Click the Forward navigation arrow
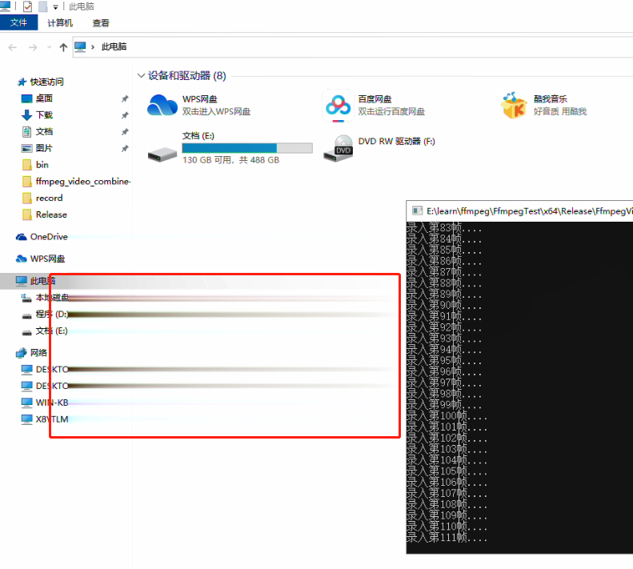 [x=33, y=47]
